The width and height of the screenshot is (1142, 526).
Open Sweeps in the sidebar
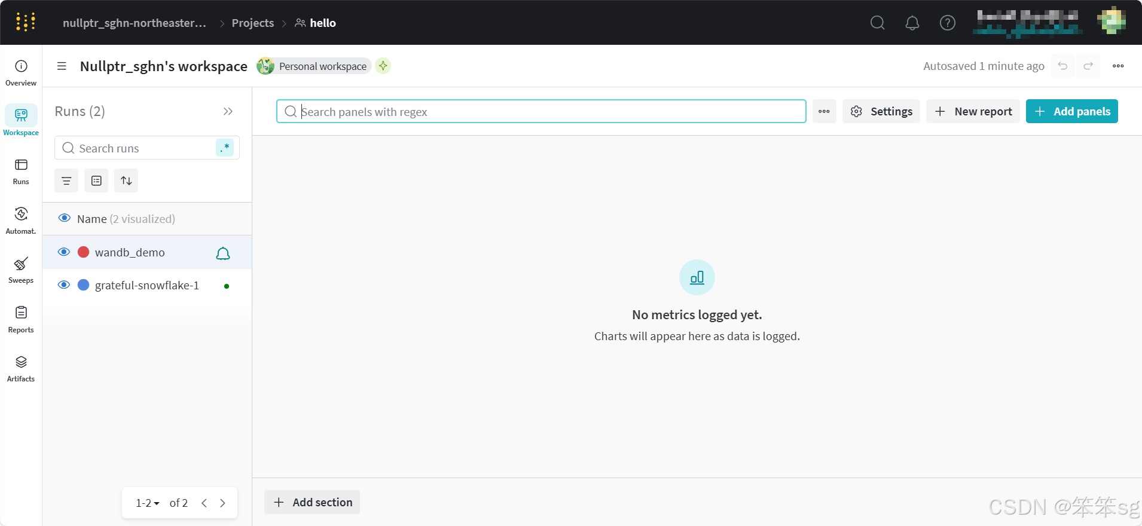point(21,270)
